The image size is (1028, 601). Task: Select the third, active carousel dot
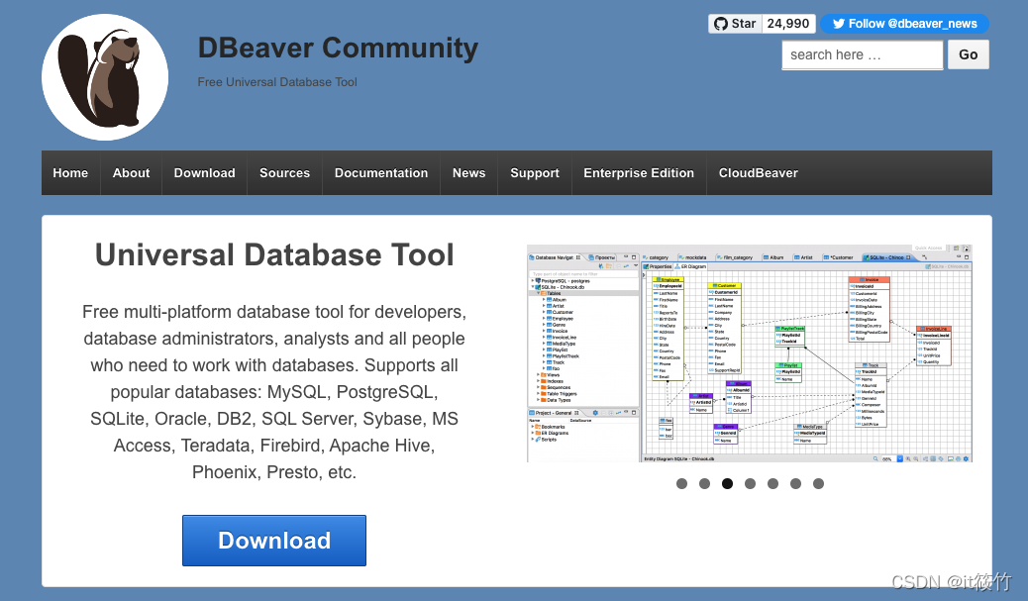click(727, 484)
